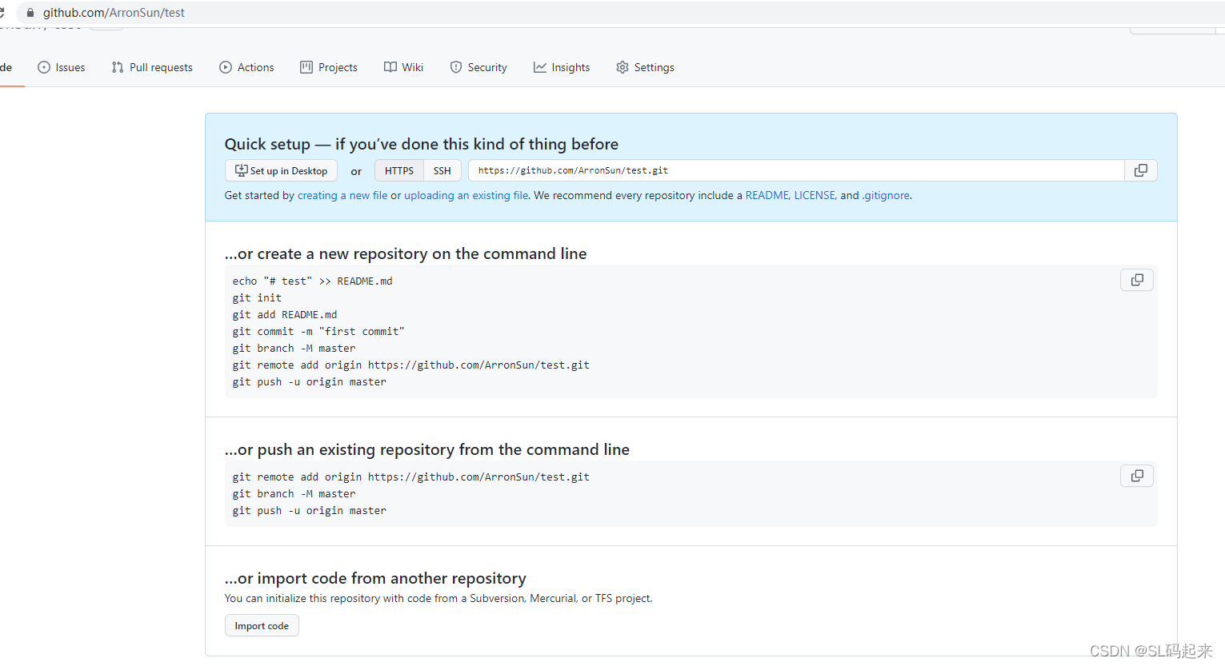Open repository Settings tab

[645, 67]
